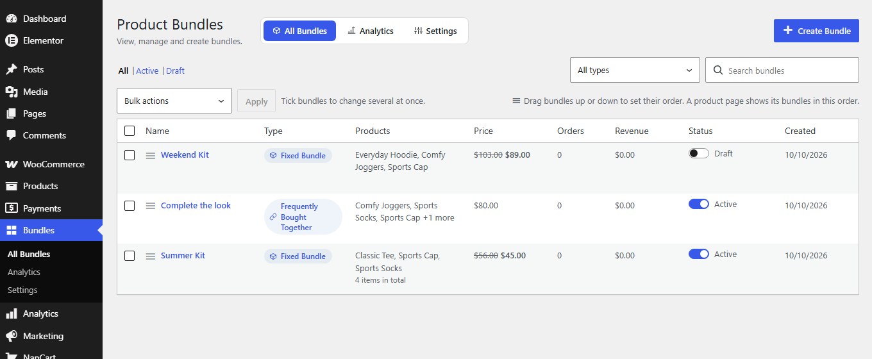Click the "$103.00 $89.00" price cell
The height and width of the screenshot is (359, 872).
502,154
